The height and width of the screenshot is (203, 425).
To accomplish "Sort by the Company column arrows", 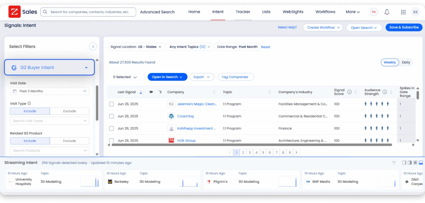I will click(214, 92).
